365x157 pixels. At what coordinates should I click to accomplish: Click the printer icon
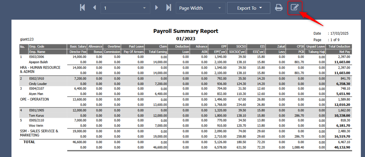coord(279,8)
